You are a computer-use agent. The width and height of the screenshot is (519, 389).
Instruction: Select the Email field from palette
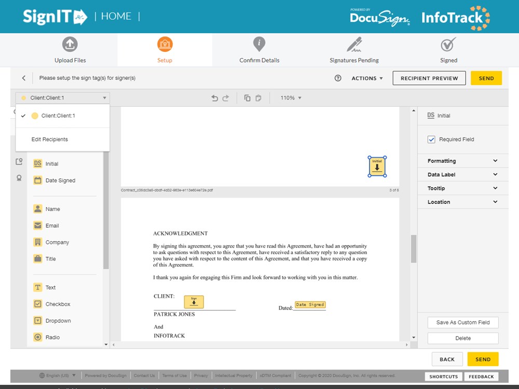tap(38, 226)
